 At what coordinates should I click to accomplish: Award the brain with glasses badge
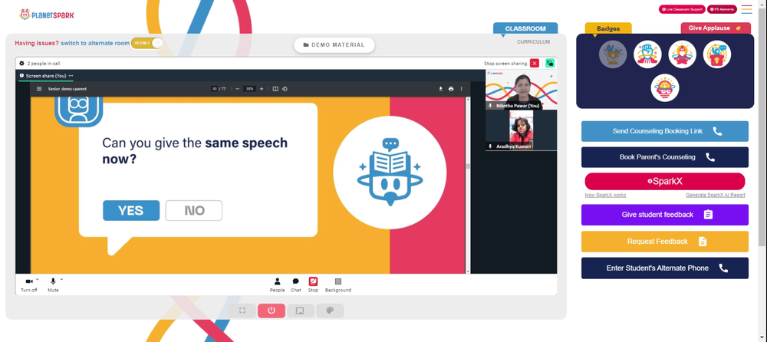[x=665, y=88]
